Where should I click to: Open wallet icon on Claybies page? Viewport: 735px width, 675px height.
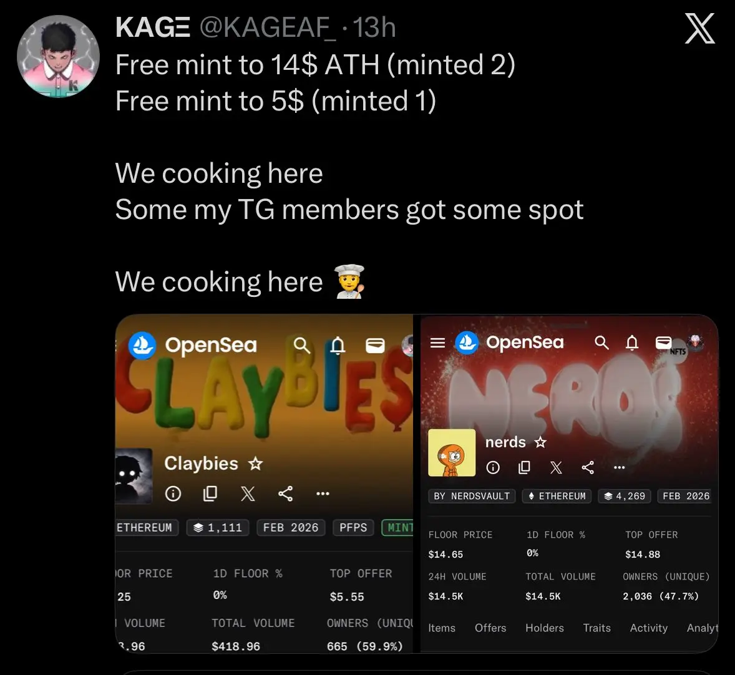click(x=375, y=346)
